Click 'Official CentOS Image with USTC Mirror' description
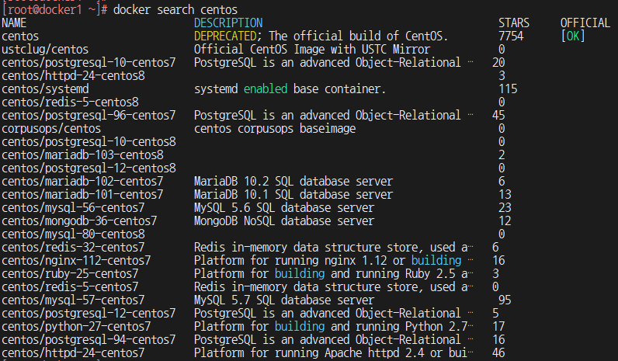This screenshot has width=618, height=361. [312, 49]
